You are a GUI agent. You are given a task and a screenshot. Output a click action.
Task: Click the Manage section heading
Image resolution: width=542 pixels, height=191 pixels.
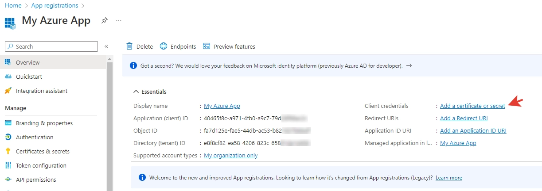(x=16, y=108)
